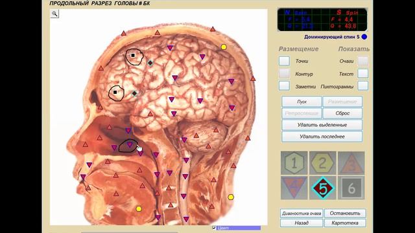Click Удалить выделенные button

[322, 125]
